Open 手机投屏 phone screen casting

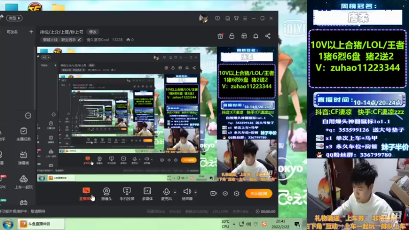[127, 194]
